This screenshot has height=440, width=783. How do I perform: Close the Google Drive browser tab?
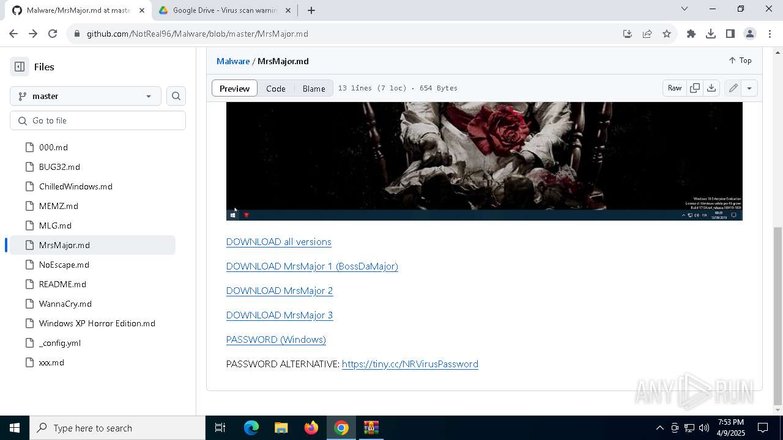click(x=288, y=10)
